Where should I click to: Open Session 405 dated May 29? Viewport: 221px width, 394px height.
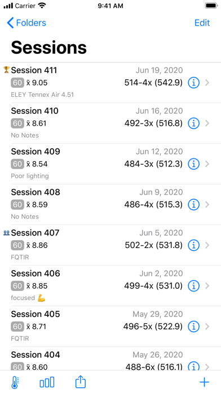[111, 327]
